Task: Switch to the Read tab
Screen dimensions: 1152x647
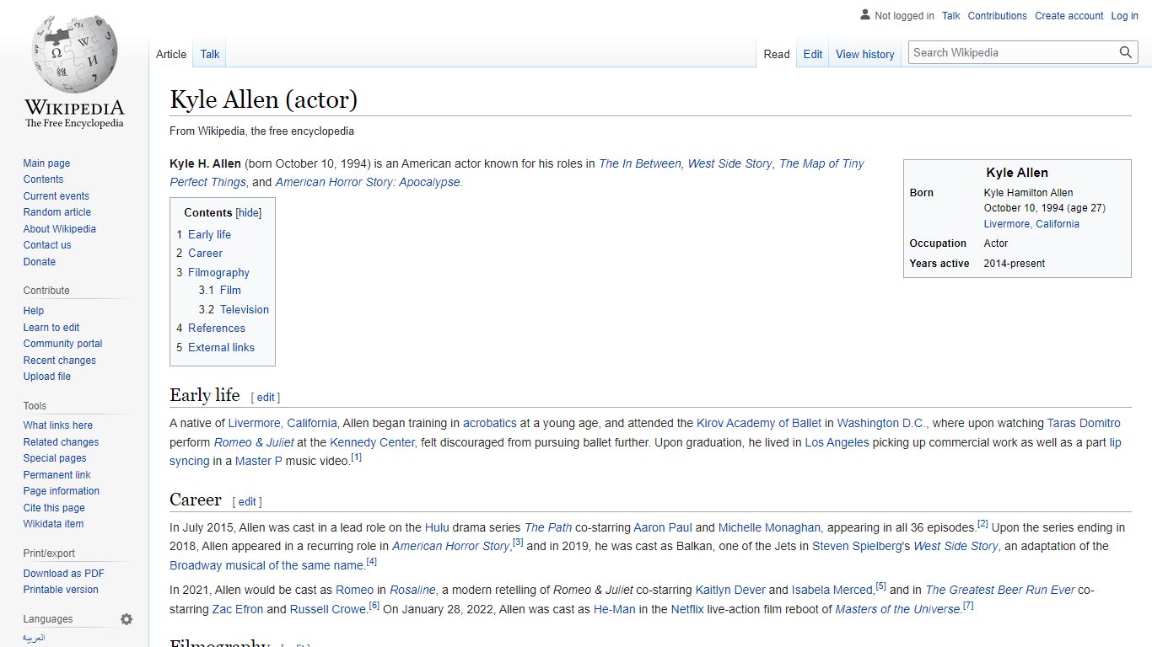Action: pyautogui.click(x=777, y=54)
